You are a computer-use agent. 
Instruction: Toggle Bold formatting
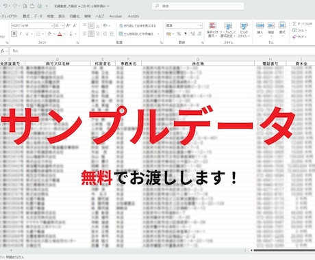click(x=14, y=34)
